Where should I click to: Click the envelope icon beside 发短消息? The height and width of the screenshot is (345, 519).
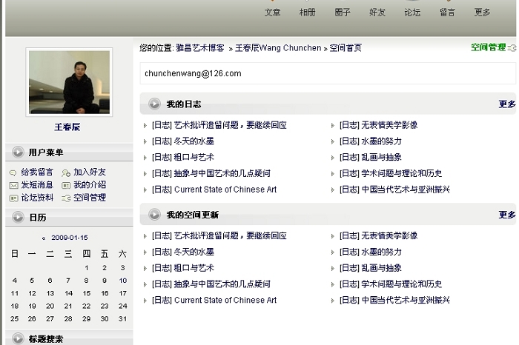(x=13, y=185)
